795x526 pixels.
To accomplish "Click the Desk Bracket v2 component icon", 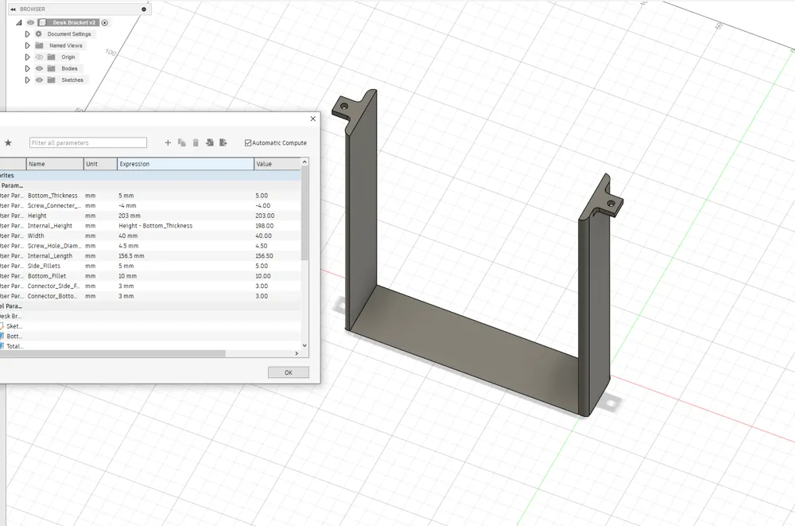I will pos(43,22).
